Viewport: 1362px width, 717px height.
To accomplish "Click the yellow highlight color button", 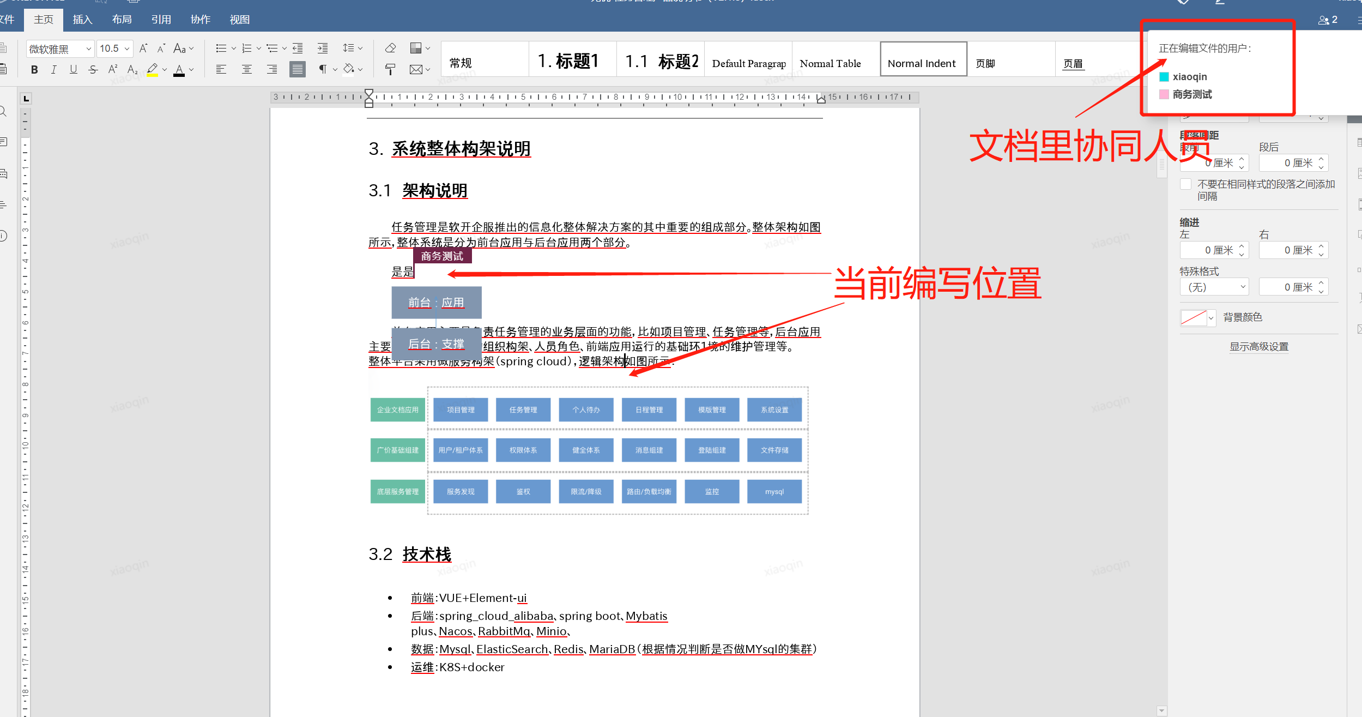I will [x=152, y=70].
